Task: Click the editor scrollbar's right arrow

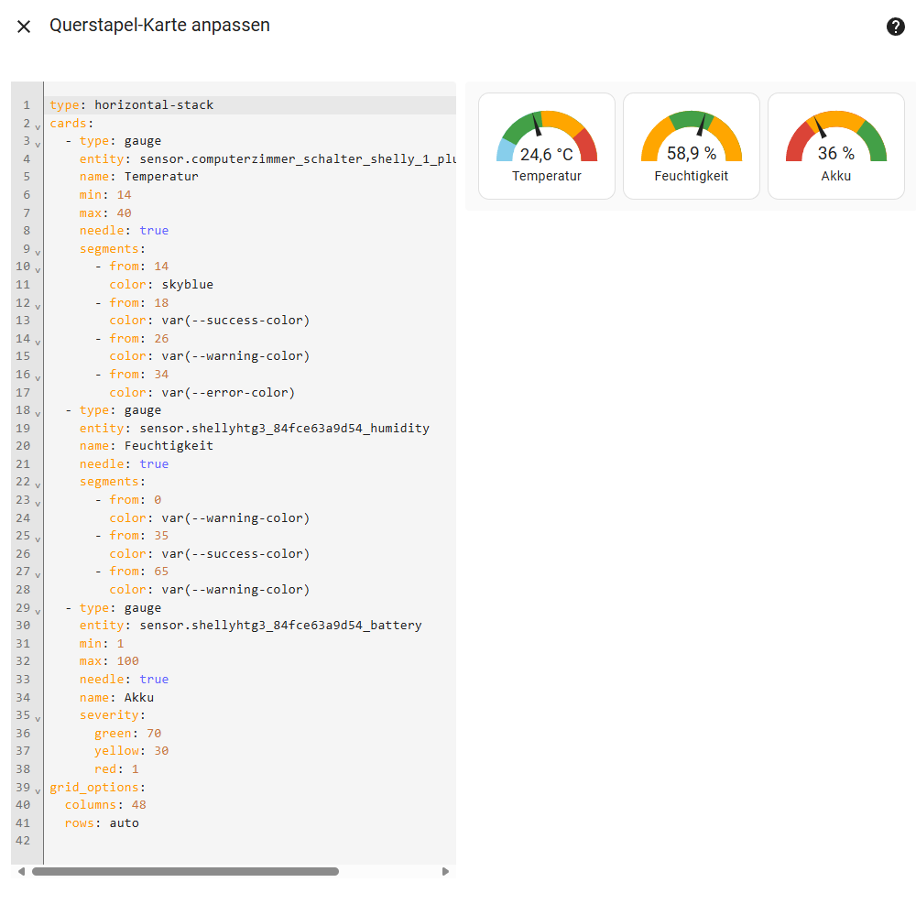Action: [445, 871]
